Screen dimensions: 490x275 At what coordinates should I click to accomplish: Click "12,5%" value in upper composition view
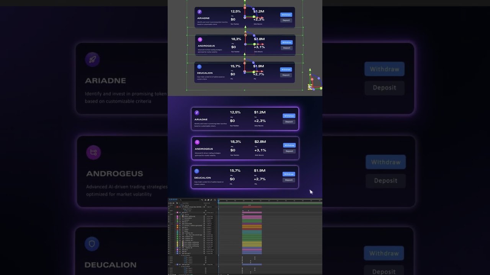coord(235,11)
